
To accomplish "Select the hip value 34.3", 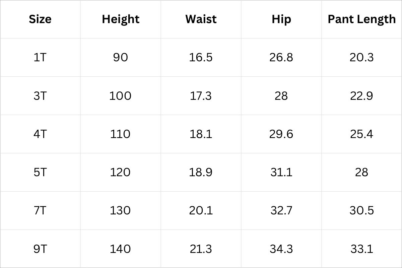I will tap(281, 249).
